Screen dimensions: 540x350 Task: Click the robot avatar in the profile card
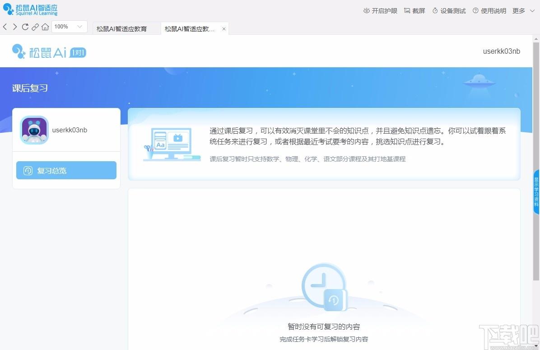point(34,130)
